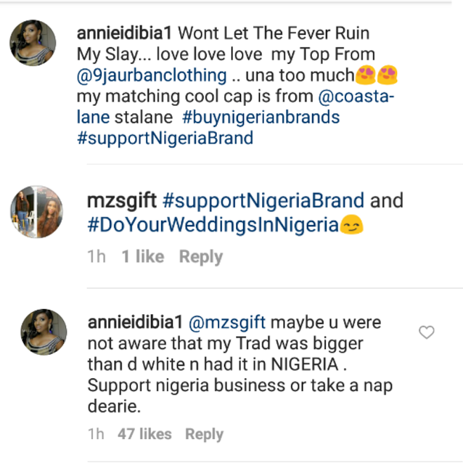
Task: Reply to annieidibia1's comment with 47 likes
Action: point(204,434)
